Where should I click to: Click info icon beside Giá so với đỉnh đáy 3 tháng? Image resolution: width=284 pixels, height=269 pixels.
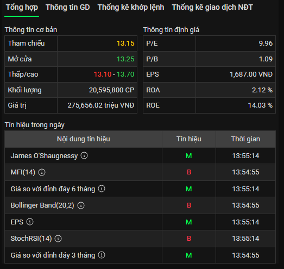102,255
